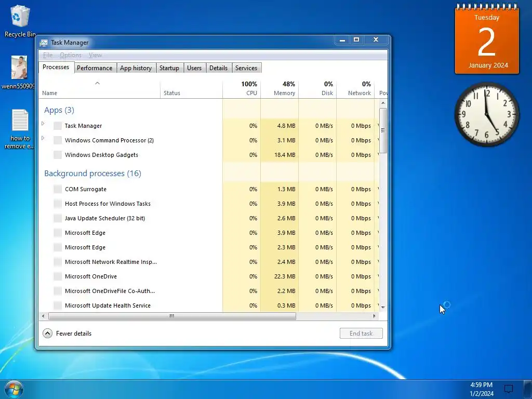The height and width of the screenshot is (399, 532).
Task: Open the Details tab
Action: point(219,68)
